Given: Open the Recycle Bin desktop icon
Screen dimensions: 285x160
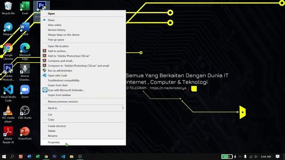Looking at the screenshot, I should click(x=8, y=8).
